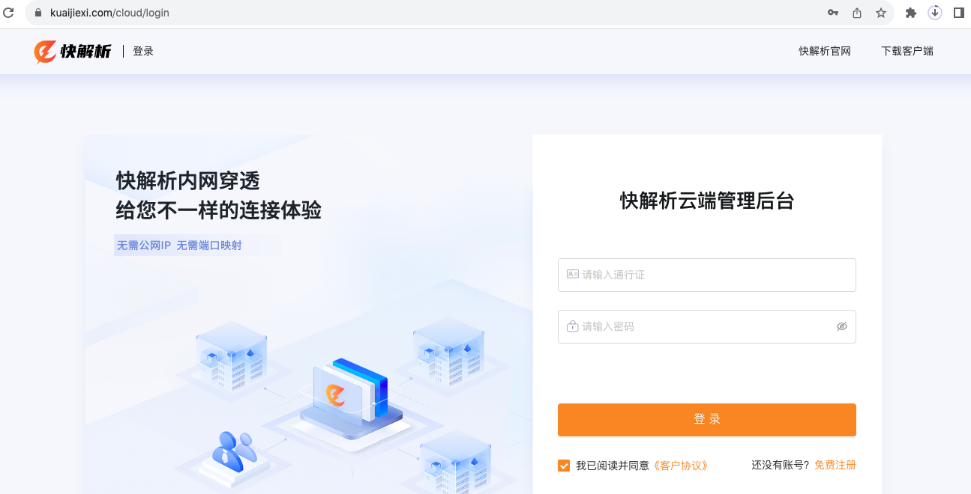Click the 免费注册 link
Viewport: 971px width, 494px height.
pyautogui.click(x=835, y=465)
